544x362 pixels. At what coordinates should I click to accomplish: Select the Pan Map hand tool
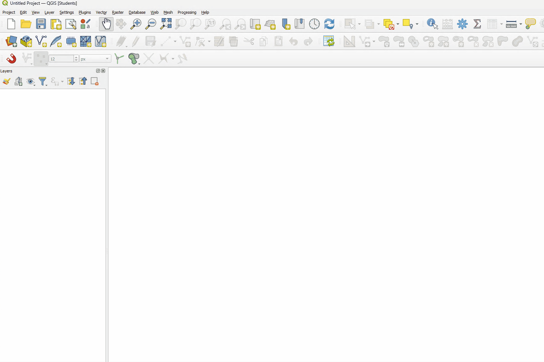point(106,24)
